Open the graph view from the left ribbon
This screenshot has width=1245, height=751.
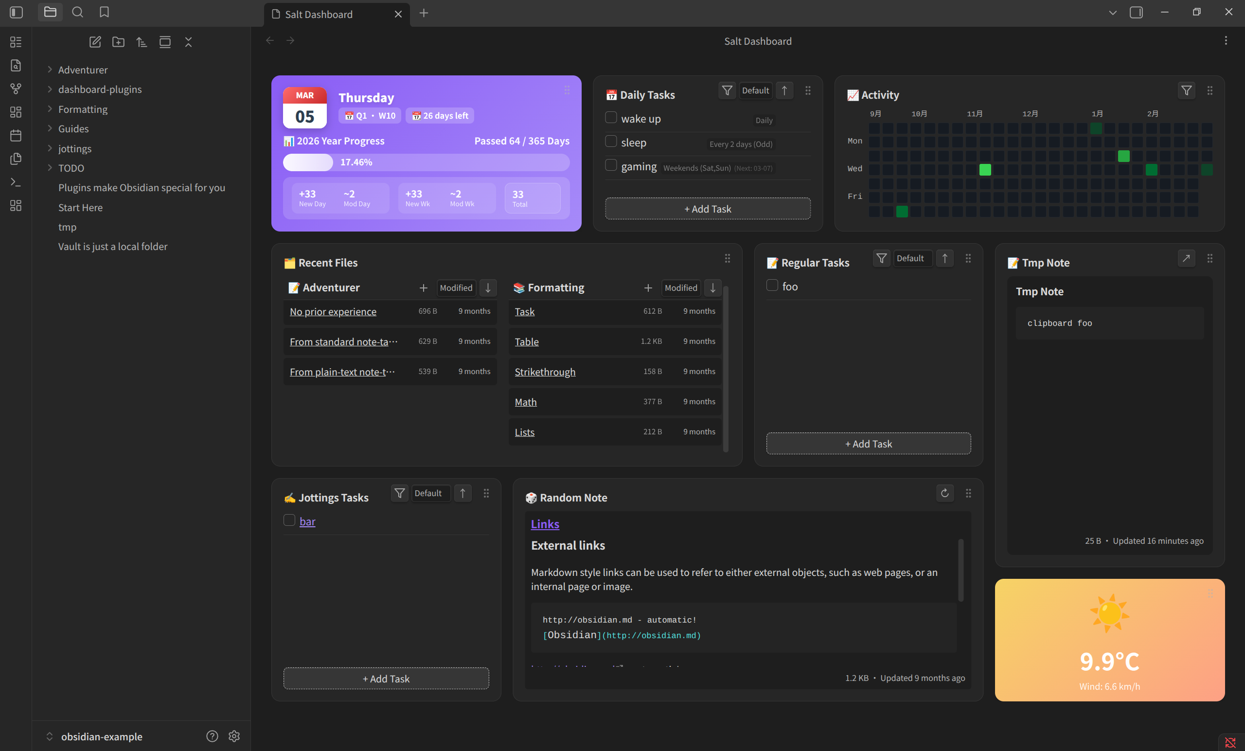point(16,89)
